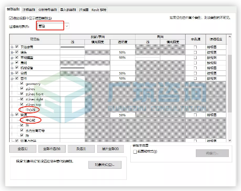This screenshot has height=191, width=241.
Task: Enable halftone for 常规模型 row
Action: [195, 58]
